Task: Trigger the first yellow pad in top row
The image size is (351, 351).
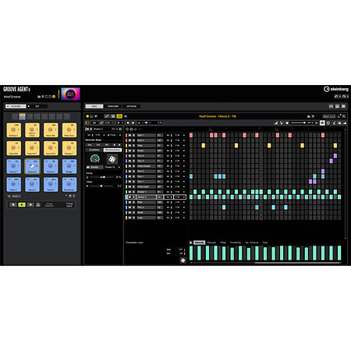Action: 14,130
